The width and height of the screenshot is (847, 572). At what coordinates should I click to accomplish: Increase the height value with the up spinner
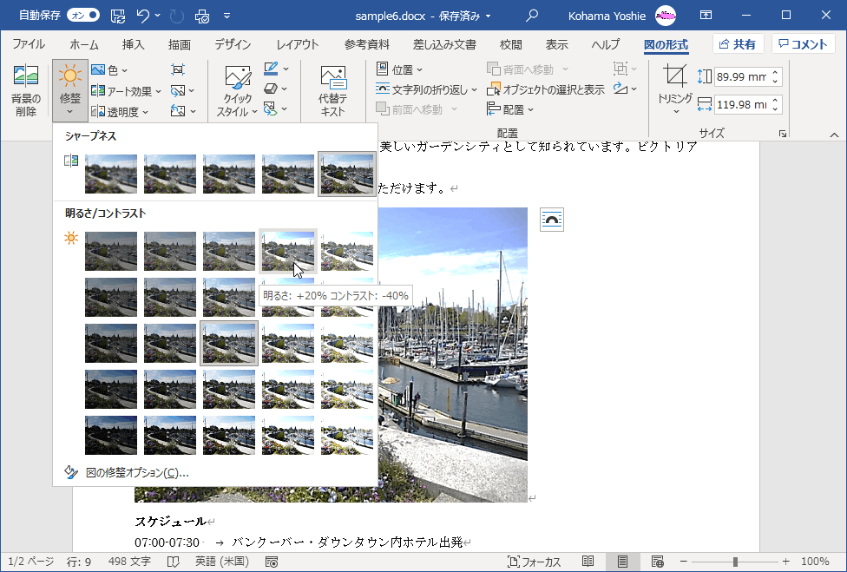click(775, 73)
